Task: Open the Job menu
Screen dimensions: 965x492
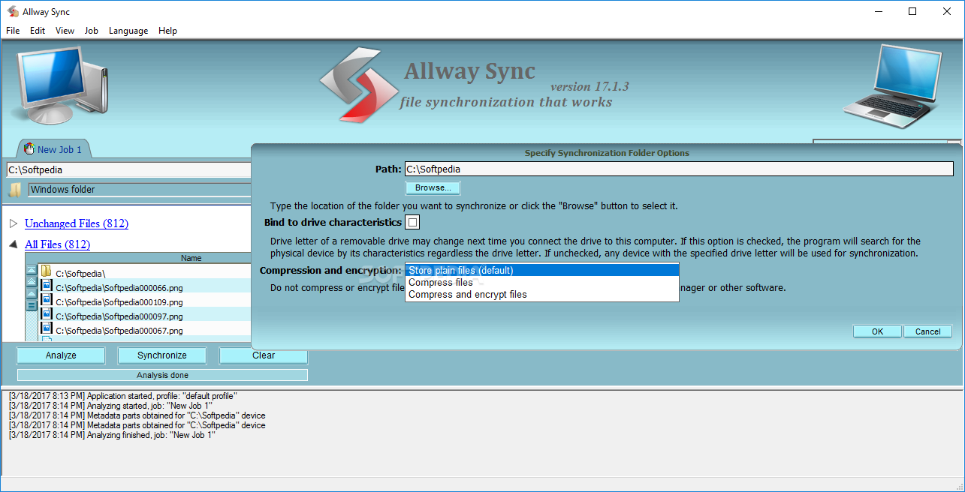Action: (x=92, y=31)
